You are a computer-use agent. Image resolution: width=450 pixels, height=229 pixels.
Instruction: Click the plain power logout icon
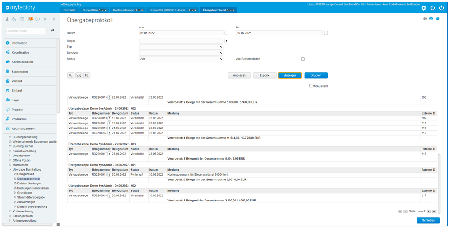(x=433, y=8)
